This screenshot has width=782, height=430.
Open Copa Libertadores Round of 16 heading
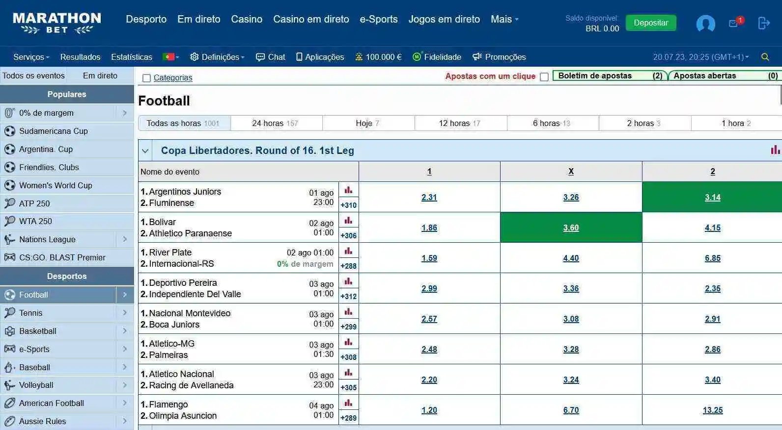257,151
